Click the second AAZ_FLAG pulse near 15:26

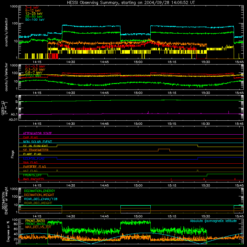click(198, 171)
